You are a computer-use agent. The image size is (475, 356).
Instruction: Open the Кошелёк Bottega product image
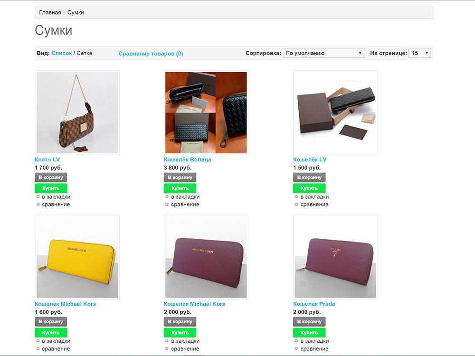coord(206,112)
